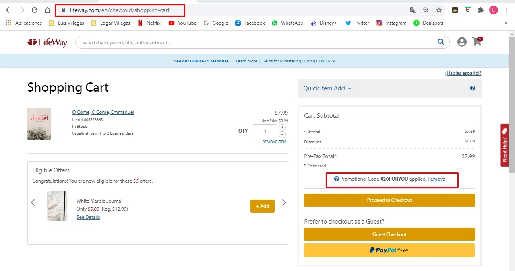Decrease quantity with the minus button
The width and height of the screenshot is (515, 271).
(282, 135)
